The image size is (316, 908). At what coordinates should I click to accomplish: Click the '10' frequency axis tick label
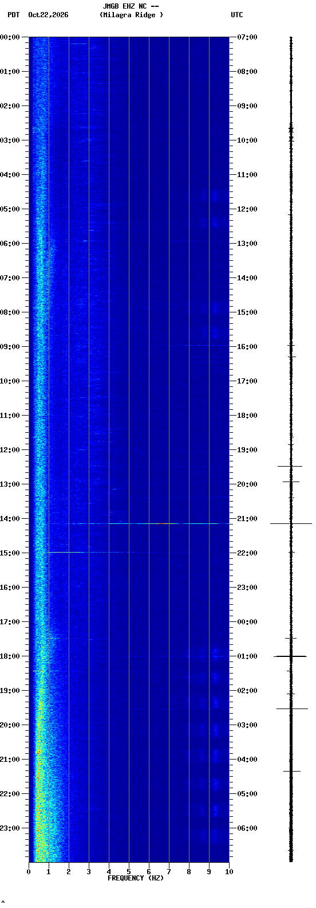point(229,872)
